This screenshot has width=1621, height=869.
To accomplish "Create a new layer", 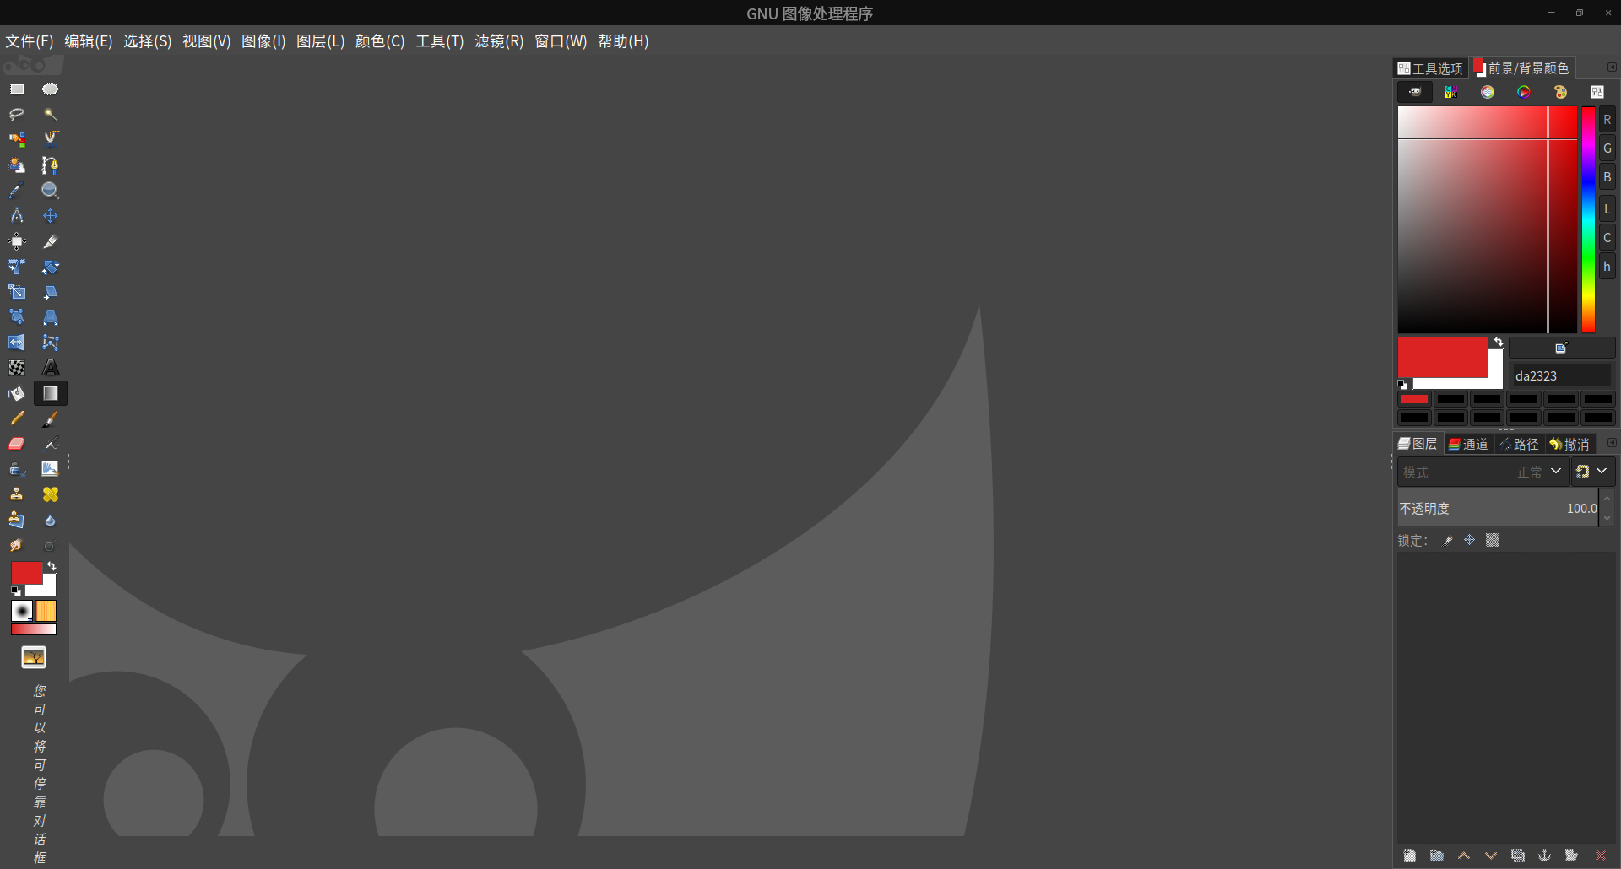I will click(1410, 856).
